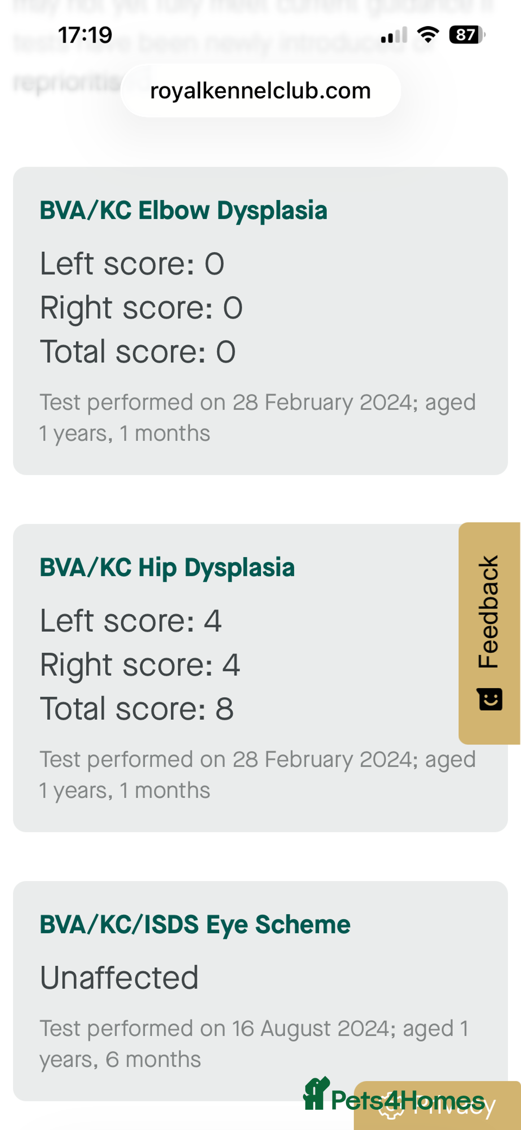521x1130 pixels.
Task: Tap the Wi-Fi status icon
Action: (x=428, y=35)
